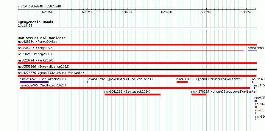Click the 62875k ruler tick label
Screen dimensions: 265x131
(x=246, y=12)
